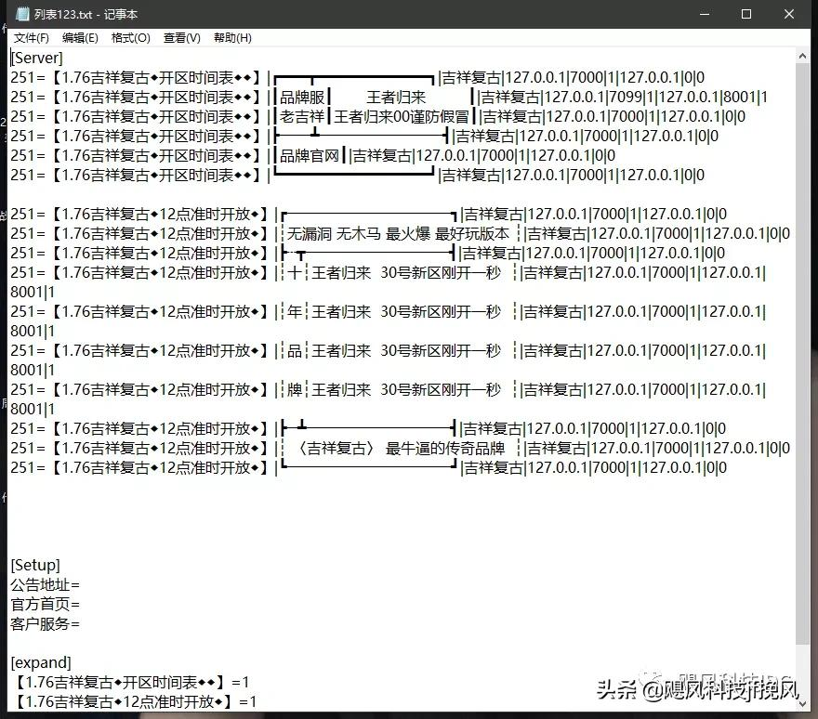Click the 品牌服 text in the box

[302, 98]
